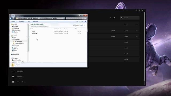Open the Share with menu
This screenshot has height=96, width=171.
tap(22, 21)
